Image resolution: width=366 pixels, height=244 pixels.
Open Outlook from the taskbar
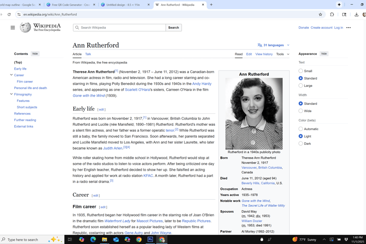[116, 239]
